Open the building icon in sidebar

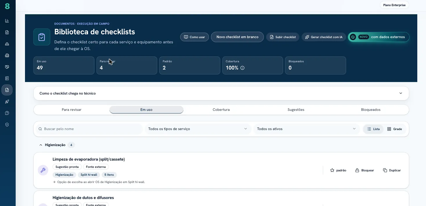[7, 55]
